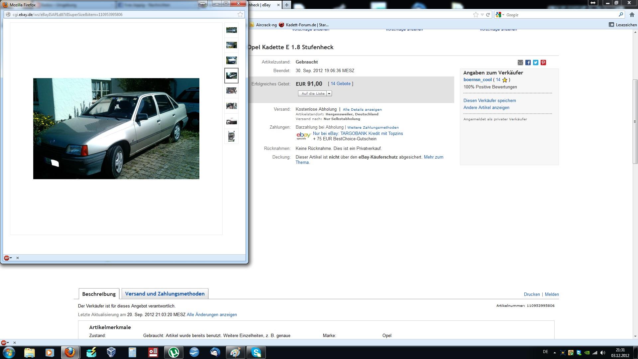Open the Firefox home page button
This screenshot has height=359, width=638.
632,15
